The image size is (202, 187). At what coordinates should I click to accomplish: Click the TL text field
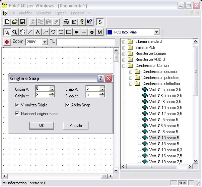coord(85,42)
